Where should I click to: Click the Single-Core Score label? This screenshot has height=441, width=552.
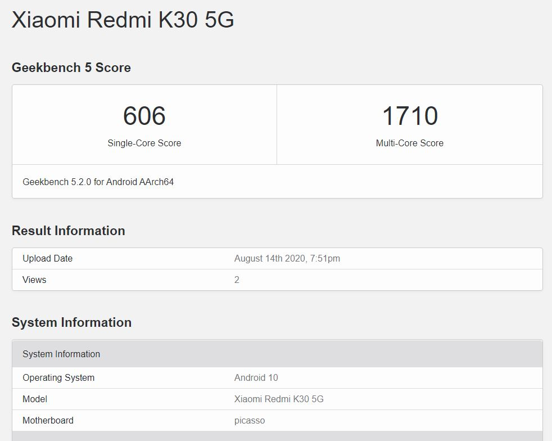[x=144, y=143]
